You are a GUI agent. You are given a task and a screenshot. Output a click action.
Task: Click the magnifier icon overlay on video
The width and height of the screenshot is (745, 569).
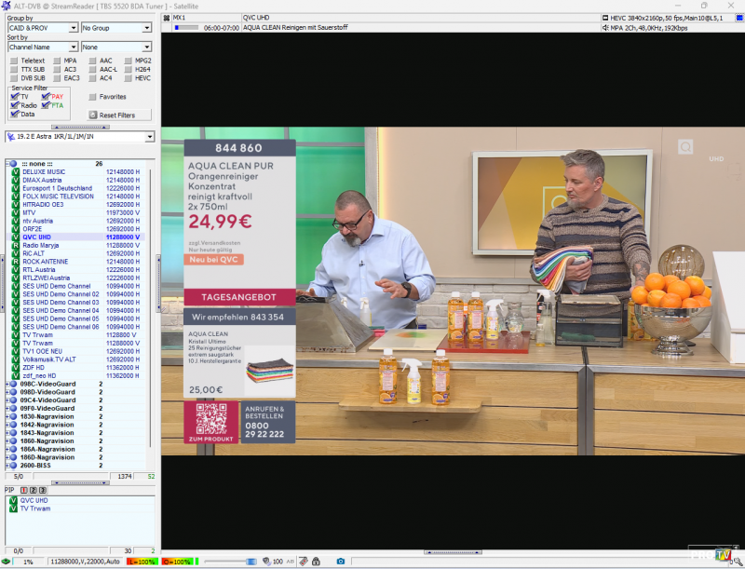(685, 147)
